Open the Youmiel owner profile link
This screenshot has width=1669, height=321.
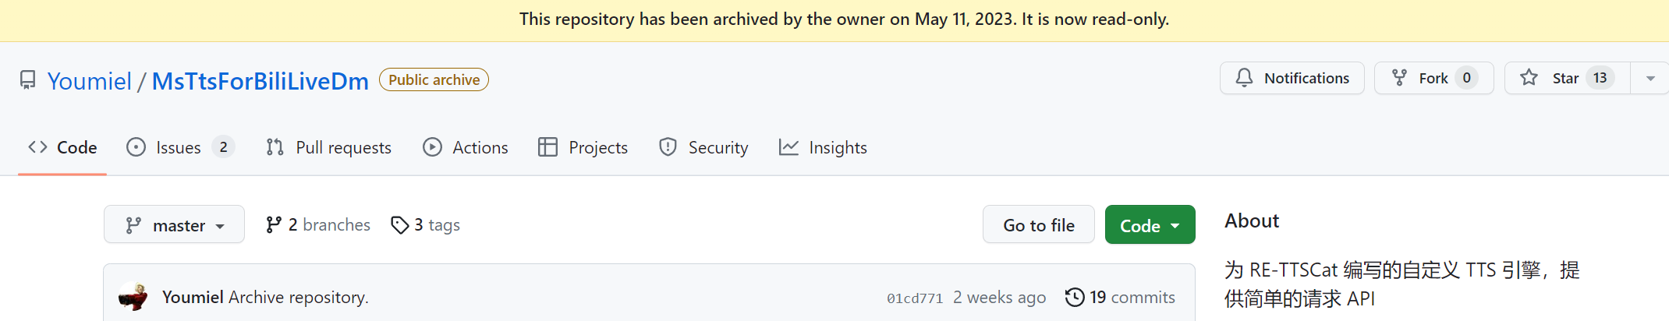pos(89,81)
